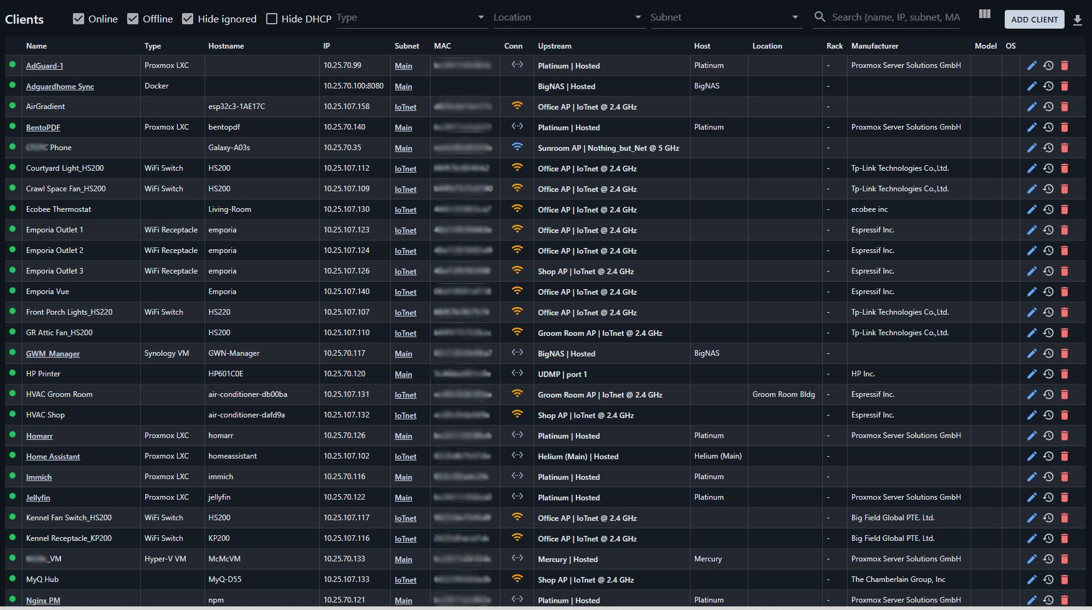Open the column chooser icon

click(x=985, y=14)
